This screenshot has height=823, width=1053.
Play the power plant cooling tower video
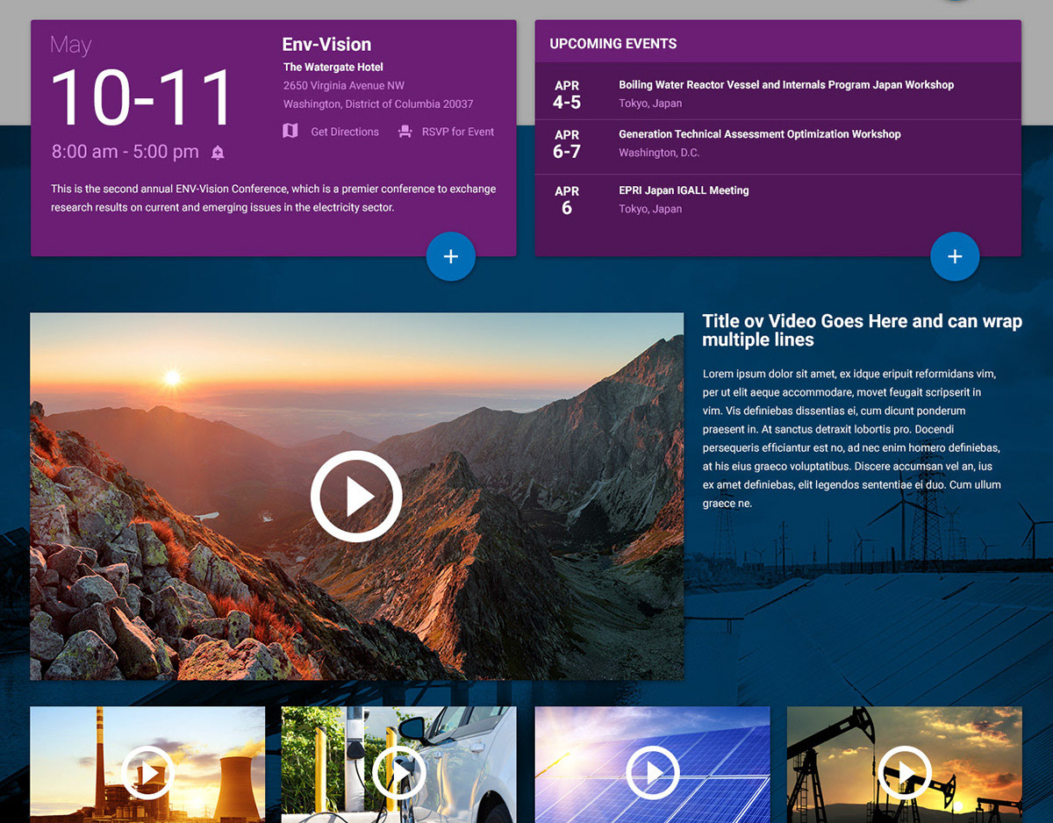coord(148,773)
